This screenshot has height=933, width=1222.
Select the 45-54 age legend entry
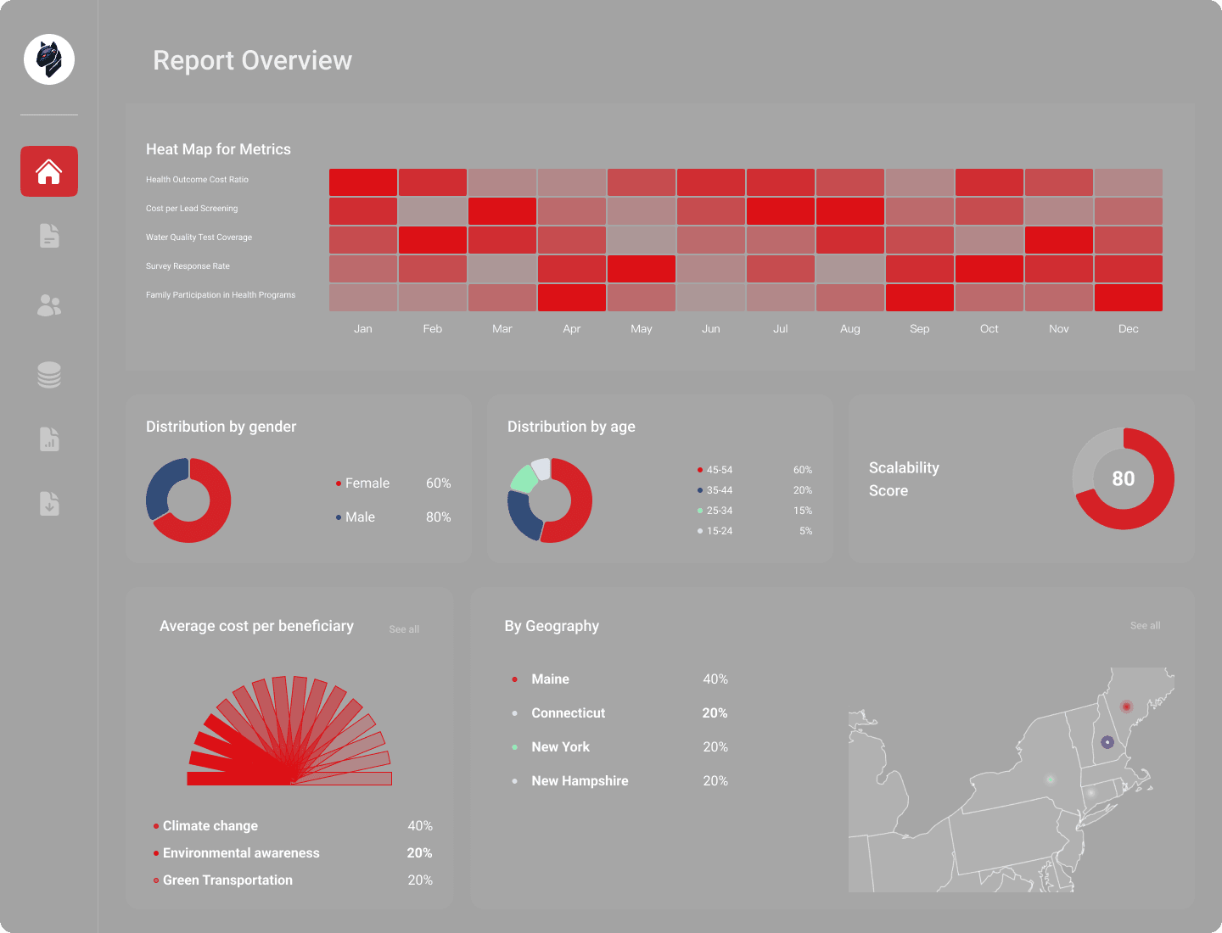[x=754, y=470]
